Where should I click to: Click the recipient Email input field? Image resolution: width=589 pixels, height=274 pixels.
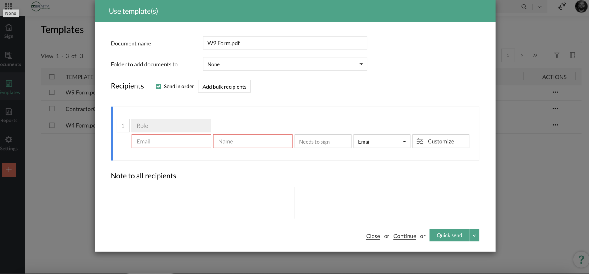(x=171, y=141)
